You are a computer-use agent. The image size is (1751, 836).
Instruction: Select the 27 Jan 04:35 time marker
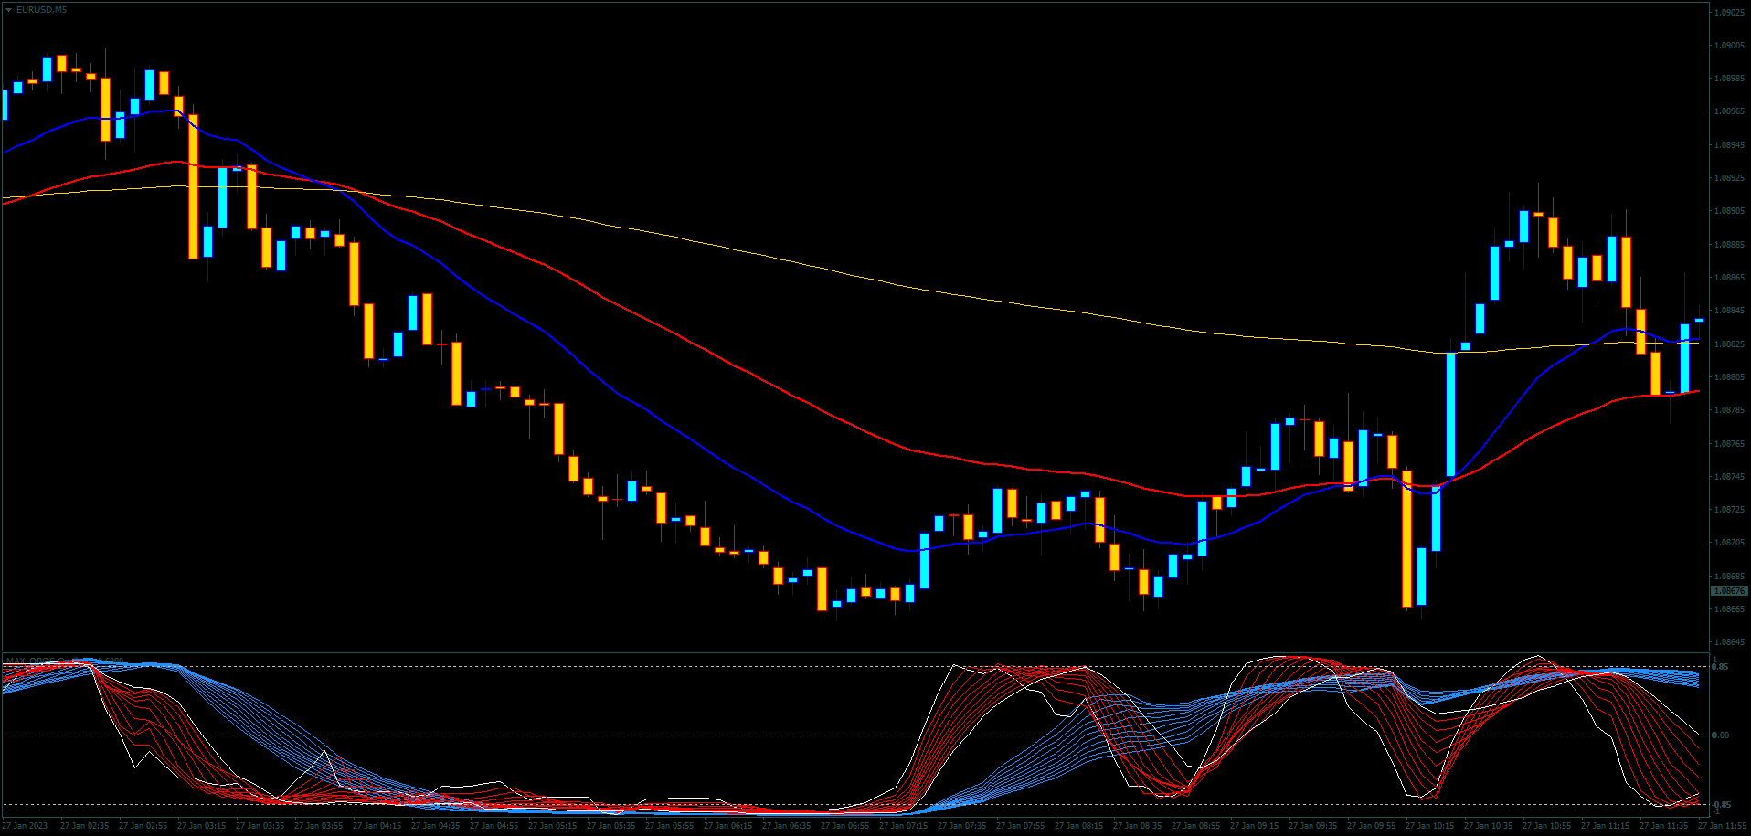click(433, 826)
